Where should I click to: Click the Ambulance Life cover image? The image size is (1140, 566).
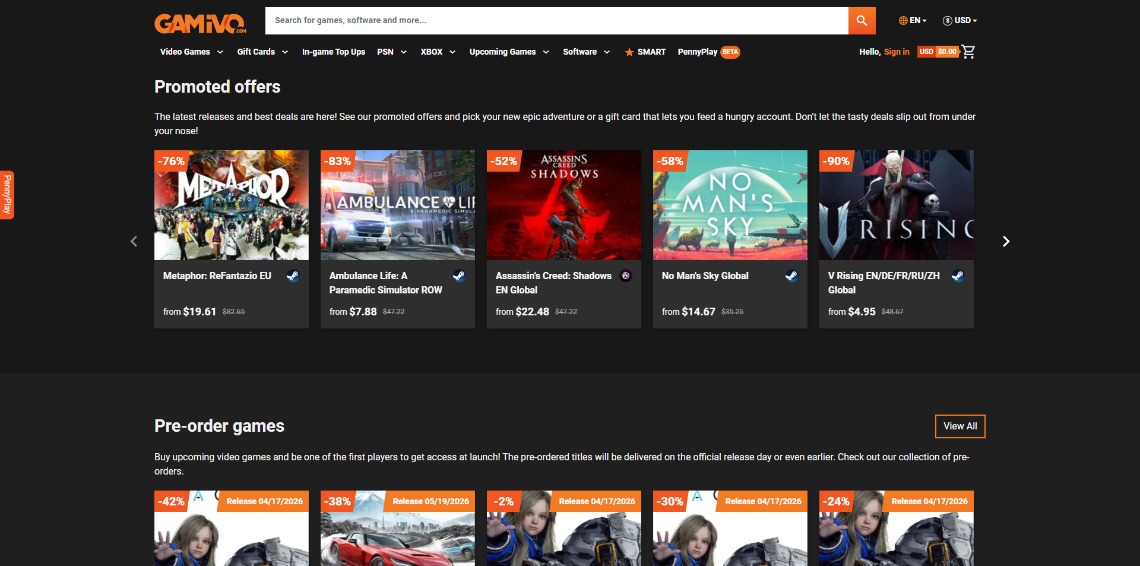(398, 205)
